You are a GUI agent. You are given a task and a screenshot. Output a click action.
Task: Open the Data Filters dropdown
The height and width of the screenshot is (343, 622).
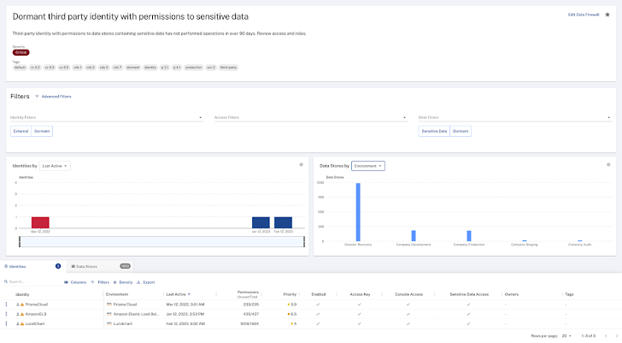point(514,117)
